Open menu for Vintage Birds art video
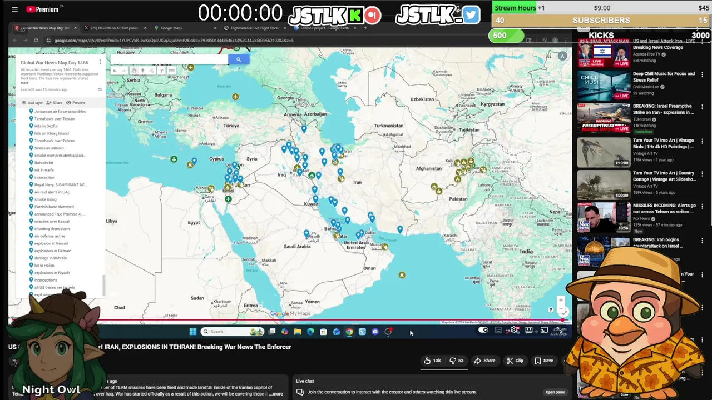This screenshot has height=400, width=712. point(702,141)
